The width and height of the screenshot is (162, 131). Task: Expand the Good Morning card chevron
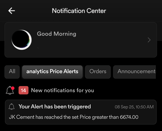tap(149, 40)
